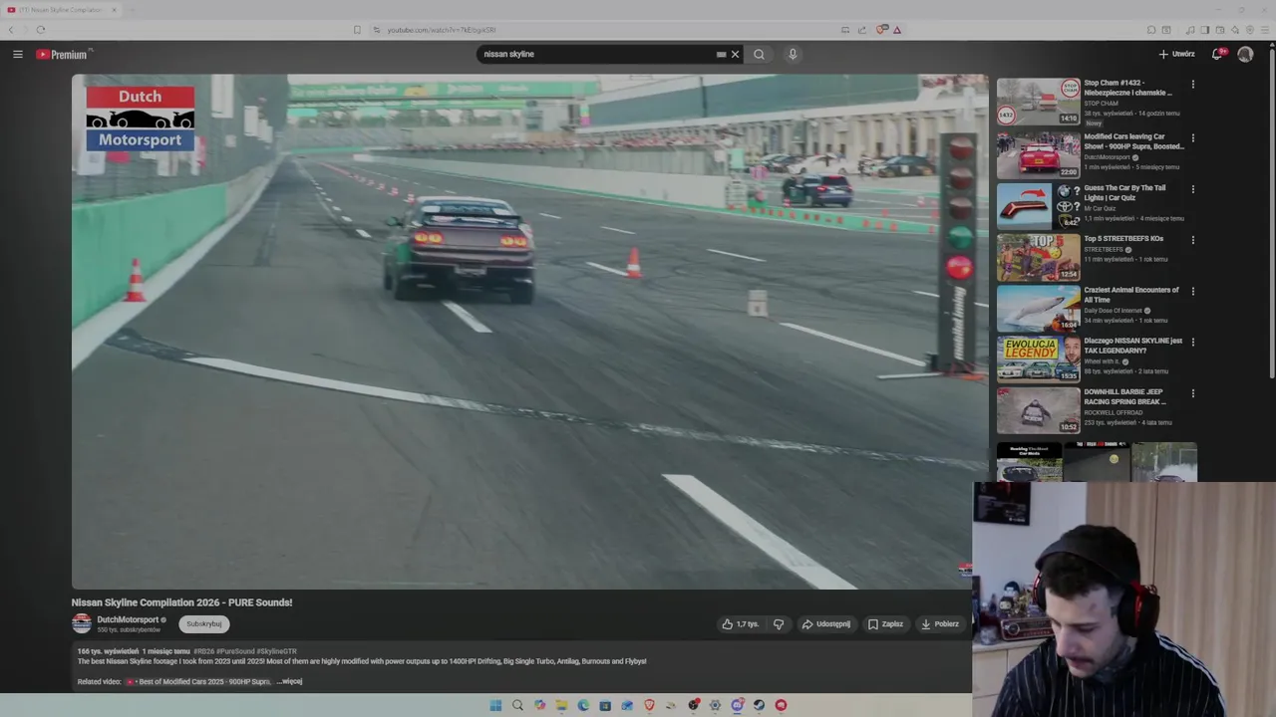Open YouTube notifications bell
Image resolution: width=1276 pixels, height=717 pixels.
pos(1217,54)
